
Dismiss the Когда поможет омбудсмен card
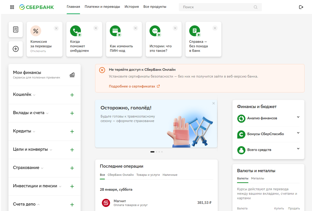click(96, 28)
